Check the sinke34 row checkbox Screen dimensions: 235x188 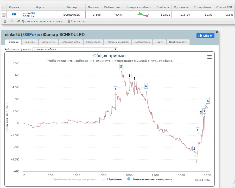[4, 15]
